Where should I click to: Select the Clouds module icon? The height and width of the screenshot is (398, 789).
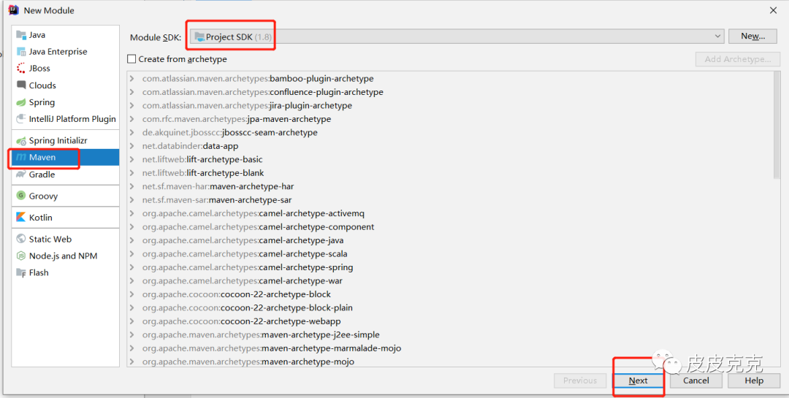tap(21, 85)
